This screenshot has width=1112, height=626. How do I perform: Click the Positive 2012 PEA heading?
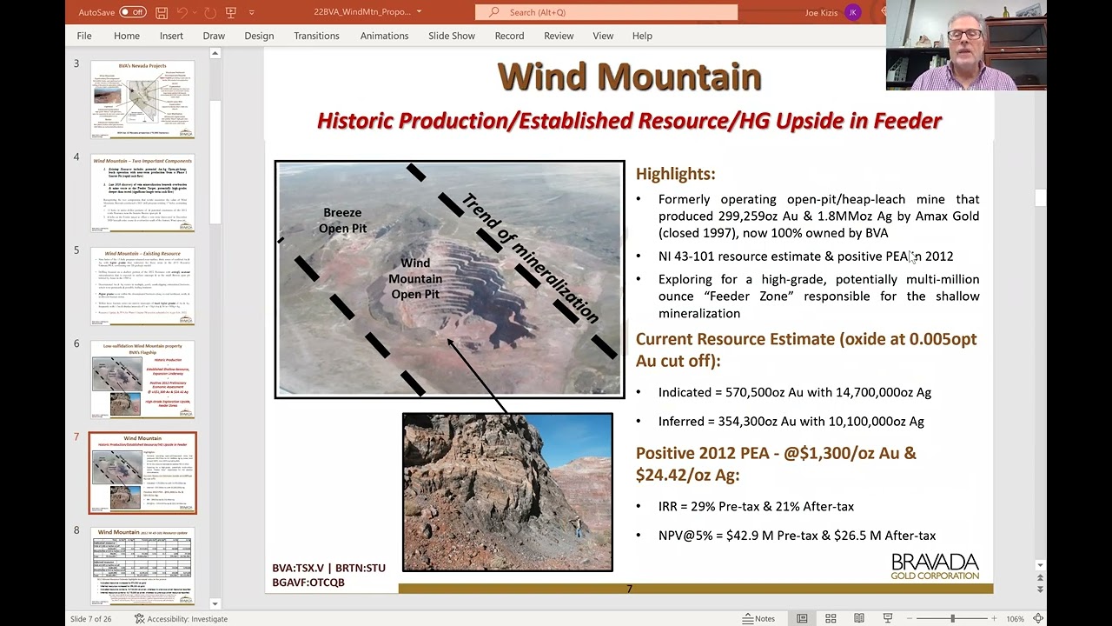pyautogui.click(x=776, y=464)
